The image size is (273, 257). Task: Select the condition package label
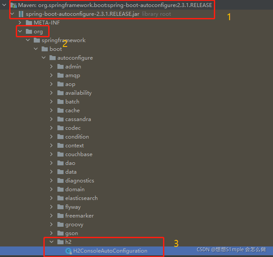coord(77,136)
